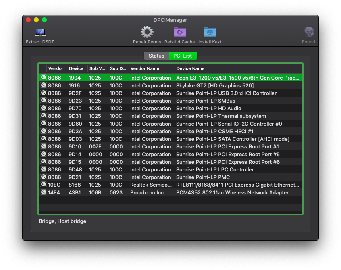Click sub vendor '007F' cell
341x270 pixels.
coord(95,147)
